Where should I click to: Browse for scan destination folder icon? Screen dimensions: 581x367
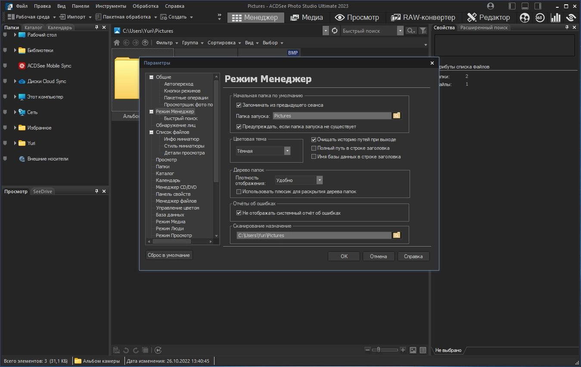[397, 235]
